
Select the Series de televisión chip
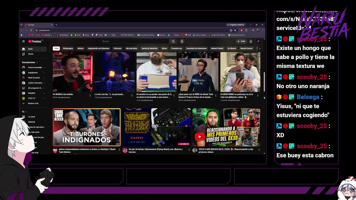click(x=149, y=48)
